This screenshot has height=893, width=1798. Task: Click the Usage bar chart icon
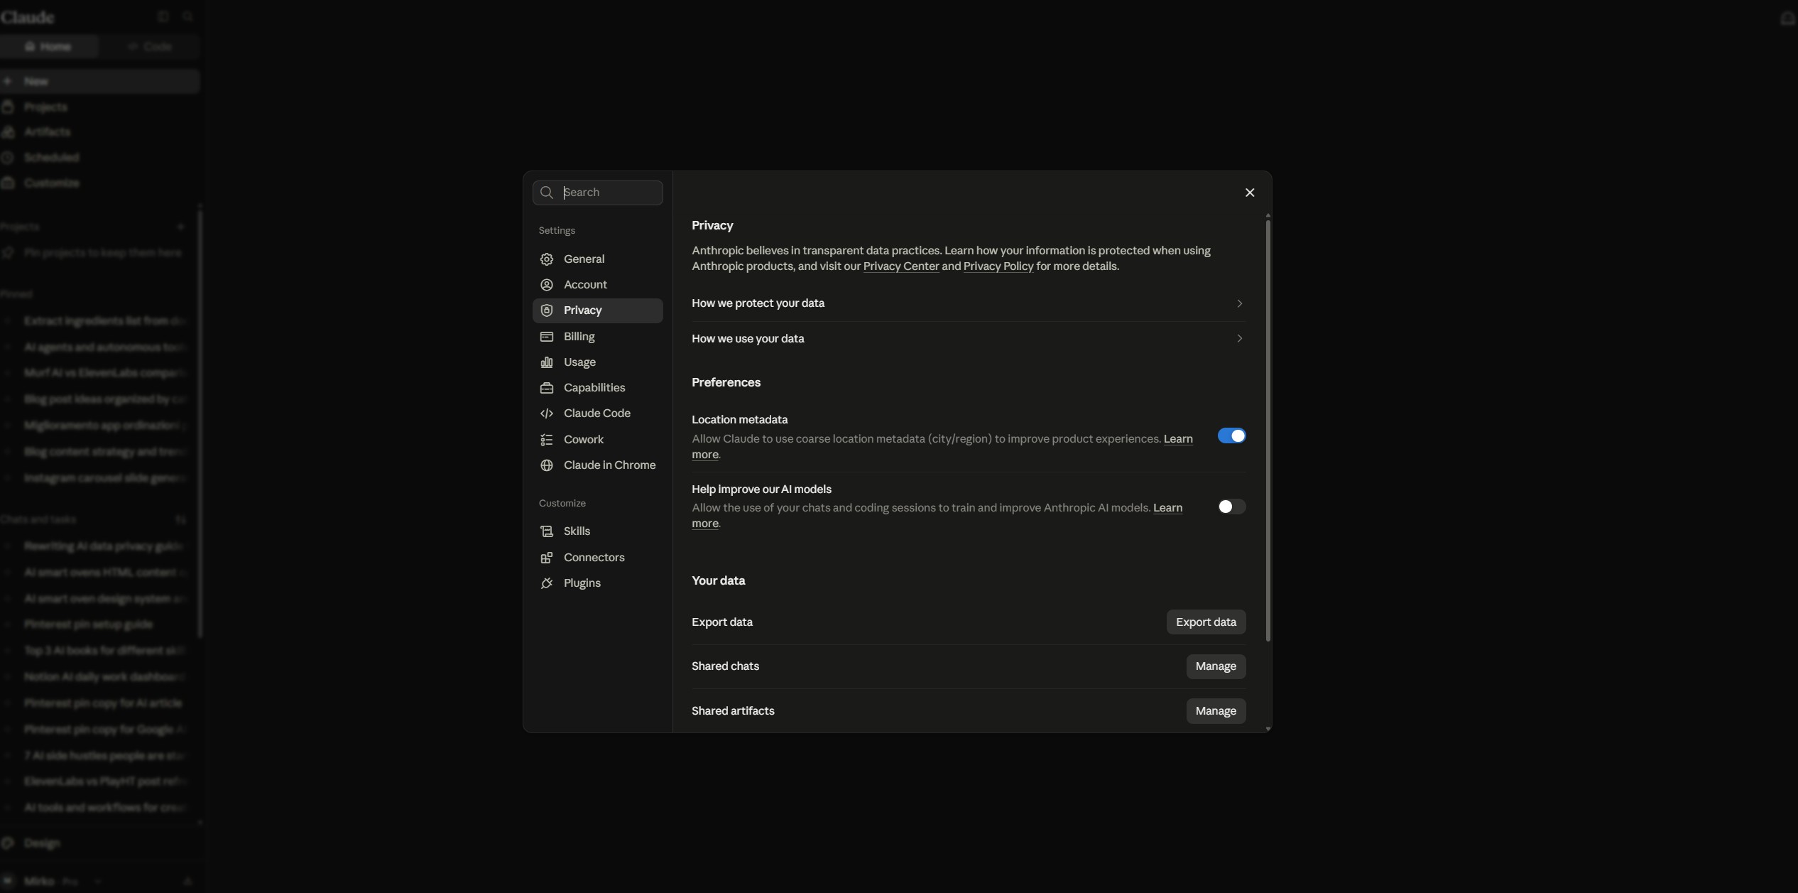546,362
